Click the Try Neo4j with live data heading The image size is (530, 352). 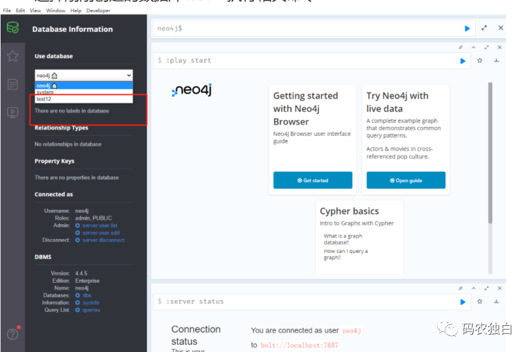coord(397,102)
